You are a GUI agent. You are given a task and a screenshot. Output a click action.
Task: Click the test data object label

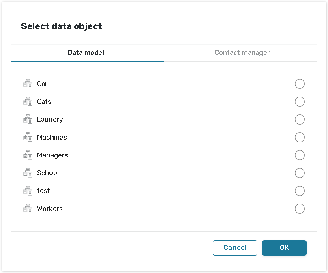(43, 191)
